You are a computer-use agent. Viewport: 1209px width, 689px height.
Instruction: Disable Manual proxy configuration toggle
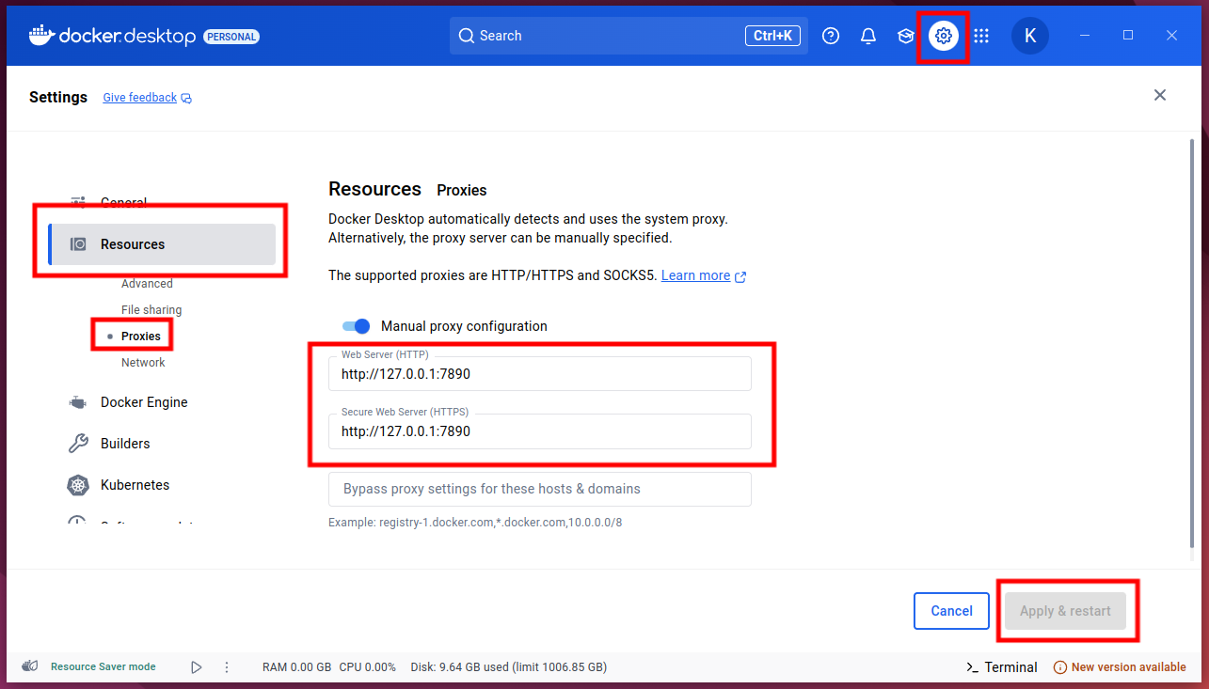coord(356,326)
